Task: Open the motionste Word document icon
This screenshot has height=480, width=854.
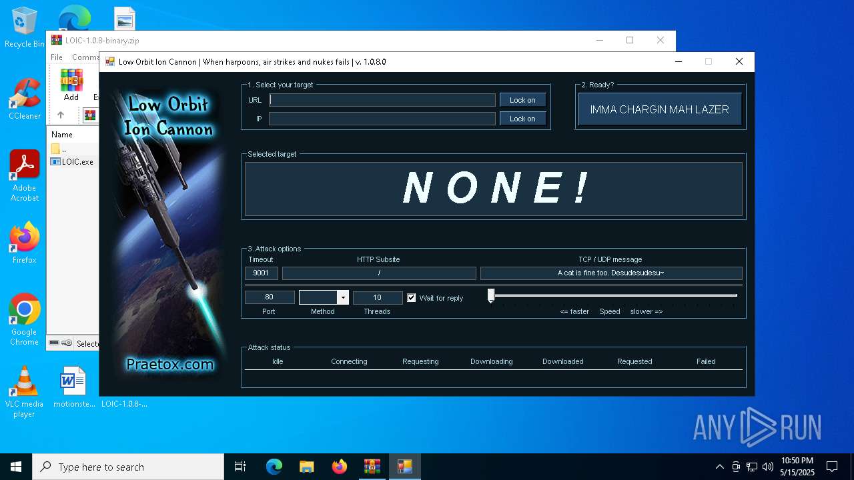Action: [x=73, y=387]
